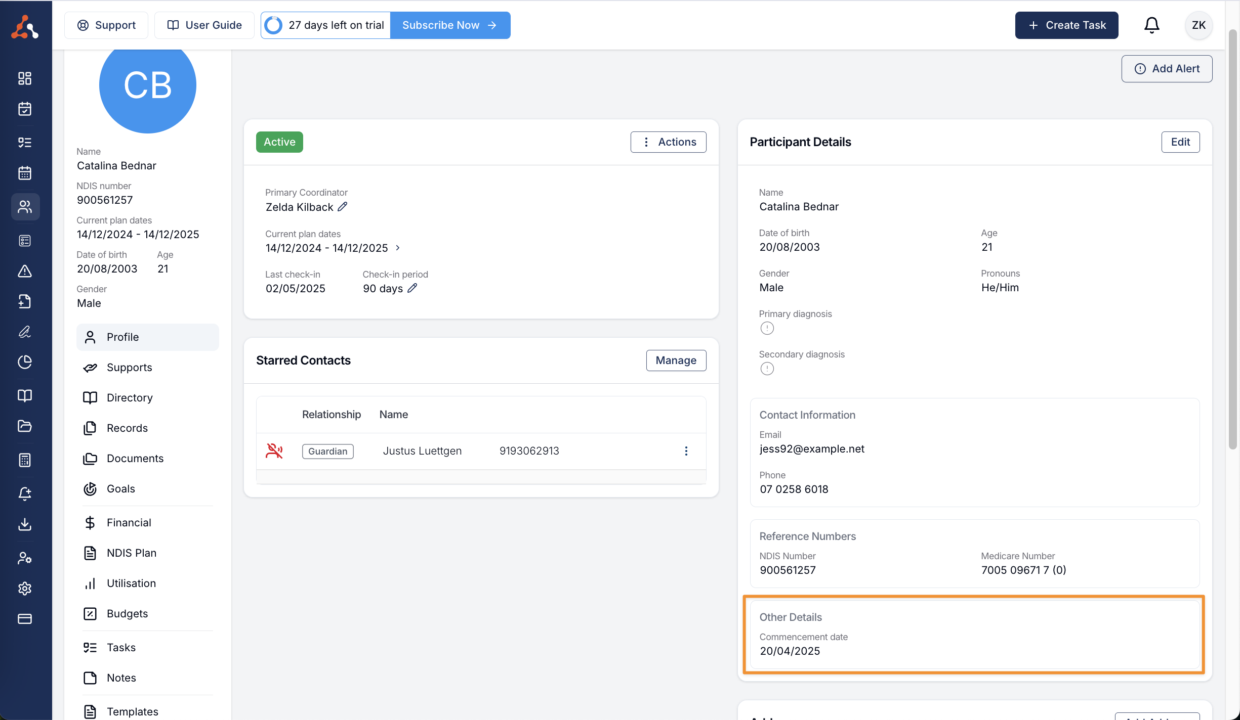Click the Primary diagnosis warning icon
This screenshot has height=720, width=1240.
pos(767,329)
